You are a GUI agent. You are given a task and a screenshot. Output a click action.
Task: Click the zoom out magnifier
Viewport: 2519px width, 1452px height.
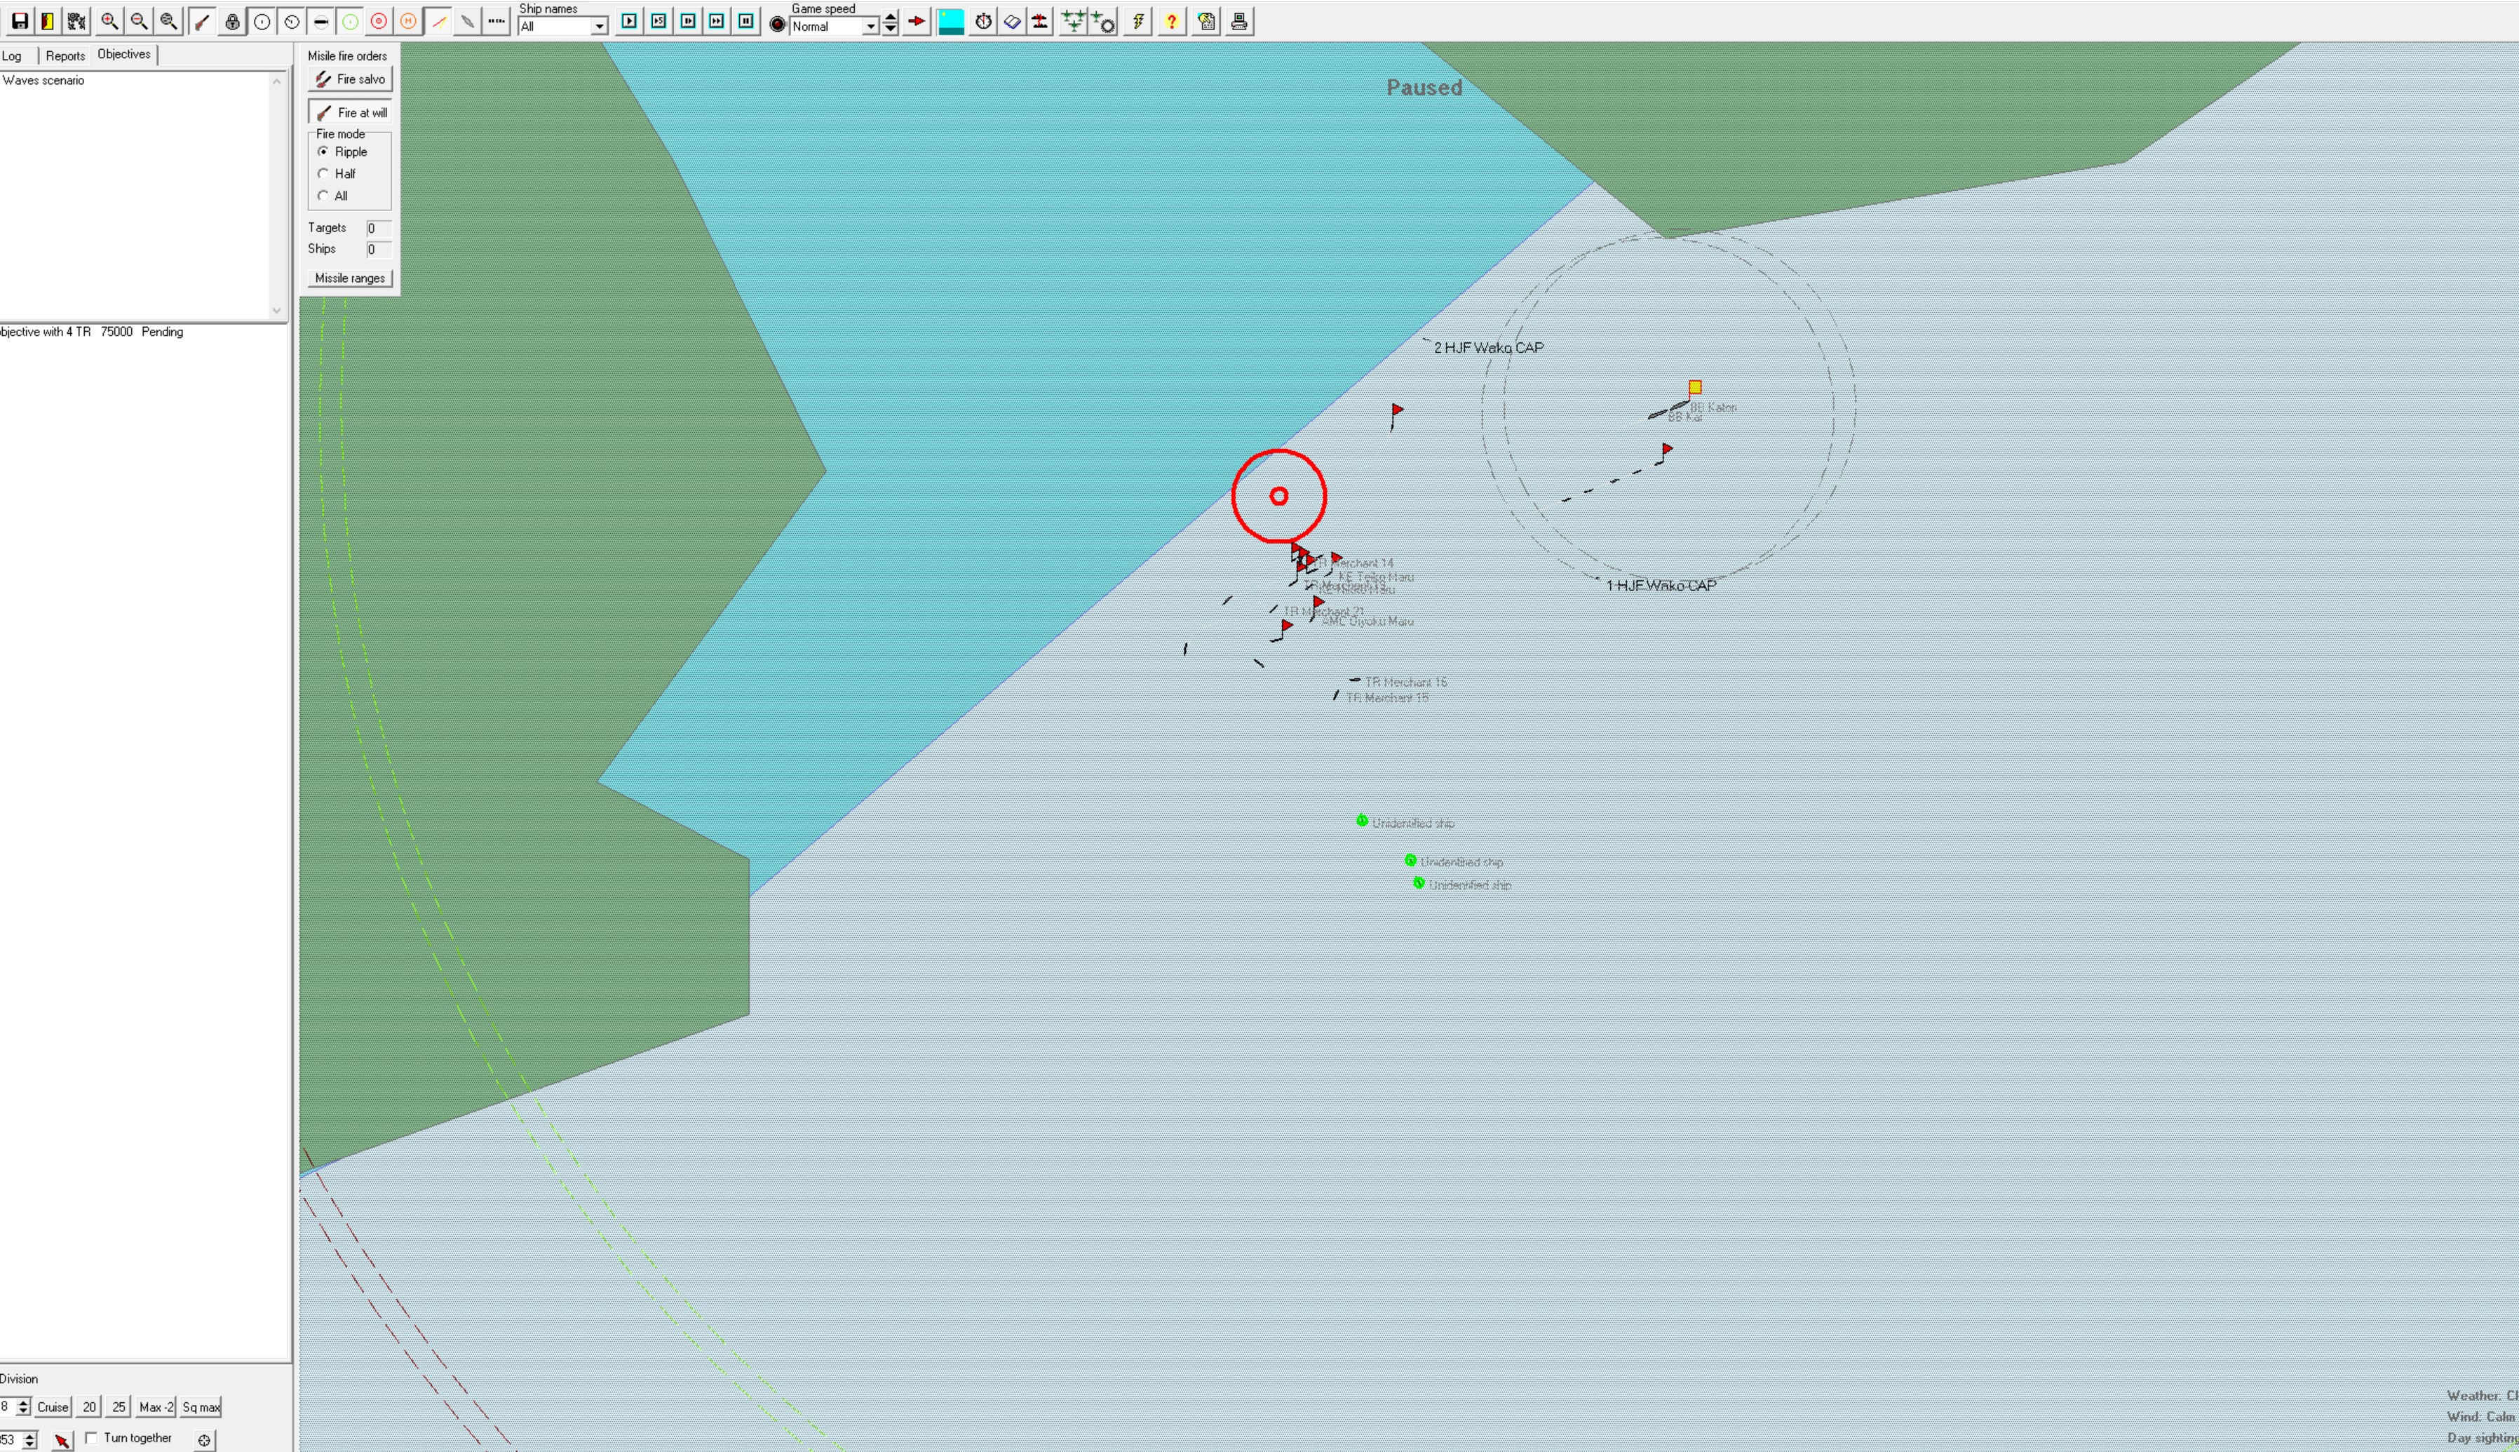140,21
